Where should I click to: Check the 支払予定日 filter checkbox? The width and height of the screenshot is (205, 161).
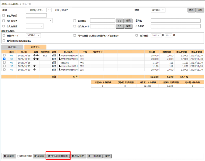click(x=4, y=16)
